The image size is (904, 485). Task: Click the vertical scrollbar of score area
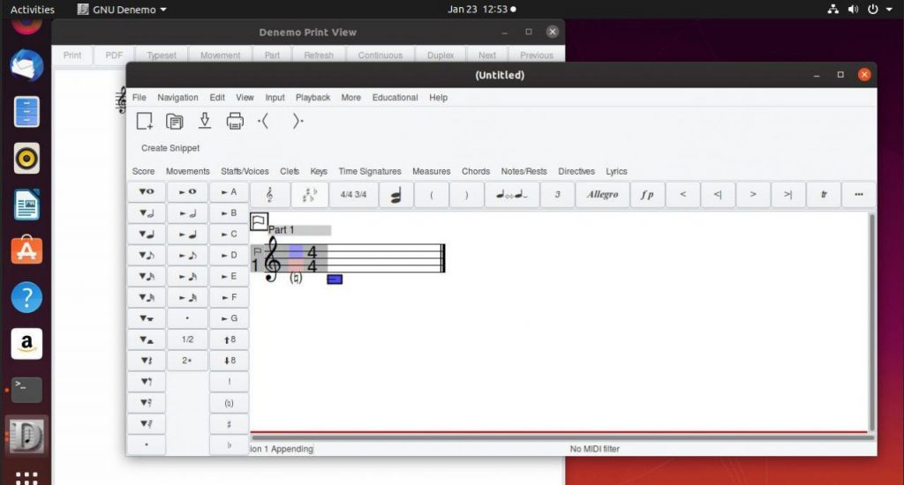(871, 321)
